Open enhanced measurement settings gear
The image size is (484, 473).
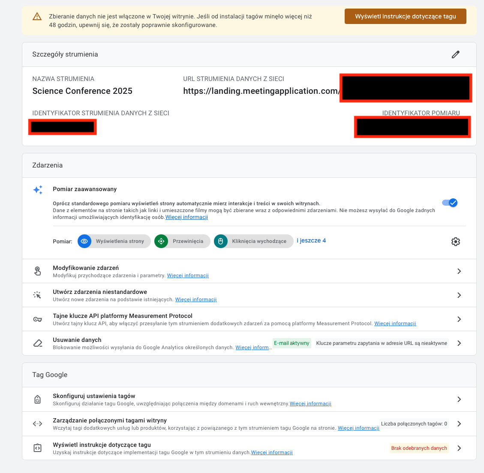[x=456, y=242]
